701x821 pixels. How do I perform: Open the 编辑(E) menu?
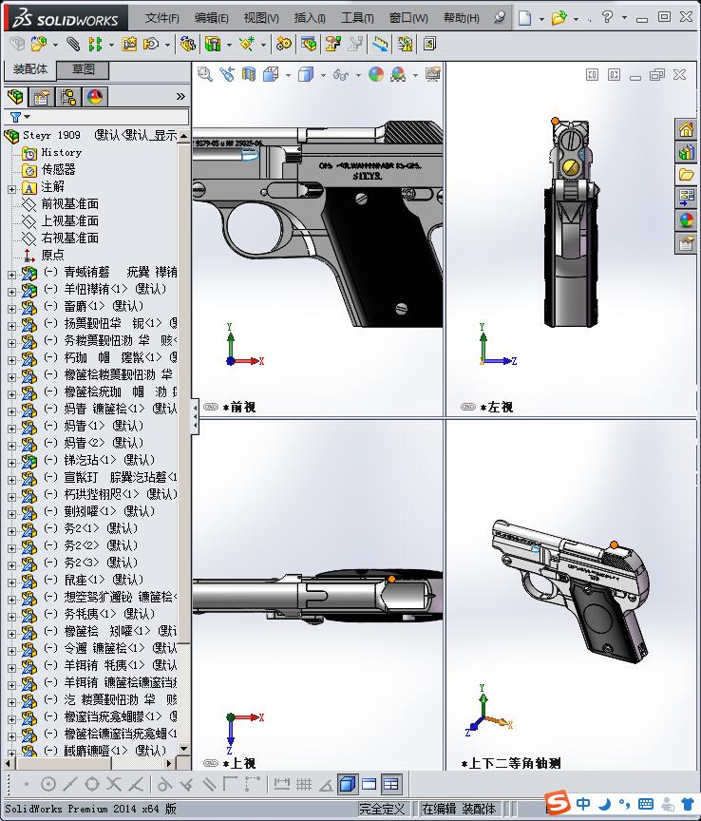tap(211, 18)
